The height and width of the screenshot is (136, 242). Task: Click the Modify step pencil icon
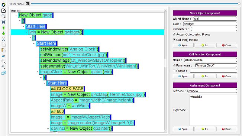coord(3,10)
